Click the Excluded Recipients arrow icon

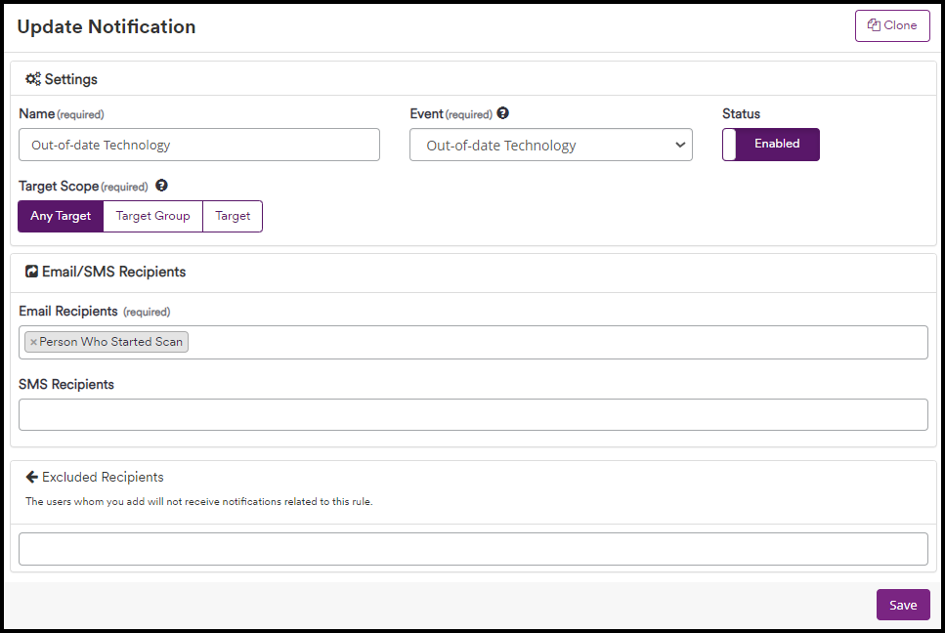coord(31,477)
